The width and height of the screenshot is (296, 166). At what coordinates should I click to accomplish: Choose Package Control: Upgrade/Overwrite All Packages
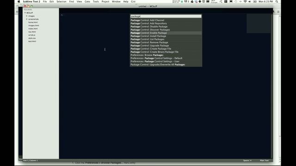click(x=166, y=65)
